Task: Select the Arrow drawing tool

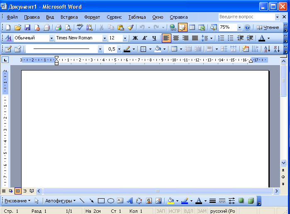Action: [91, 201]
